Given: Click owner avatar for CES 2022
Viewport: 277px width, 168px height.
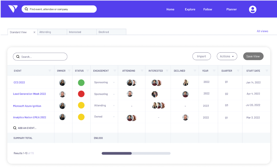Looking at the screenshot, I should tap(62, 83).
